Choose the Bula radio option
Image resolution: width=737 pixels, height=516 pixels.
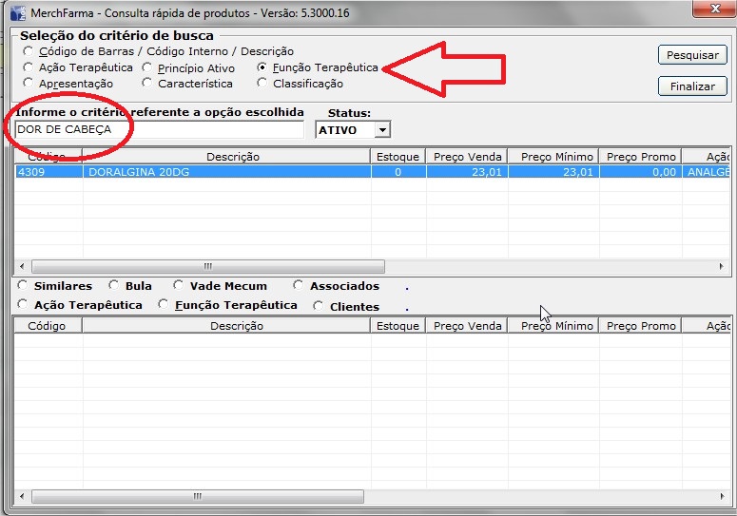point(114,286)
